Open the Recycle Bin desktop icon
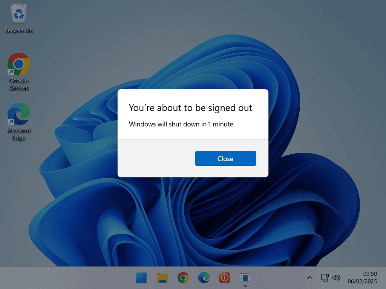 point(18,14)
